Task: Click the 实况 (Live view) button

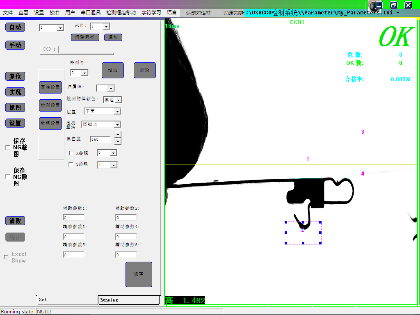Action: [x=15, y=92]
